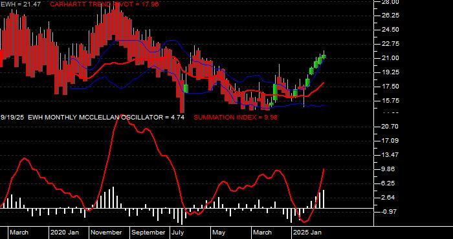Click the 19.25 price axis value

point(391,72)
